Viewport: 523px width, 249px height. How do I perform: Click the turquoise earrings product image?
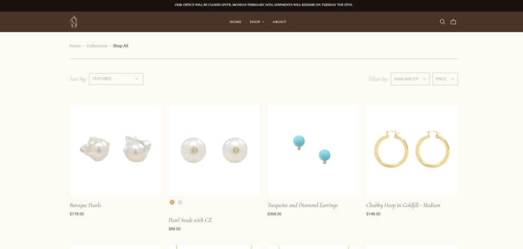click(x=313, y=150)
